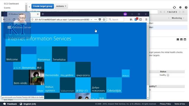Click the globe language icon
This screenshot has width=189, height=106.
point(21,104)
